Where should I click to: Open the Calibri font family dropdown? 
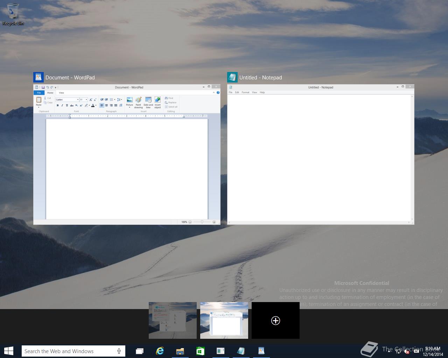point(78,100)
